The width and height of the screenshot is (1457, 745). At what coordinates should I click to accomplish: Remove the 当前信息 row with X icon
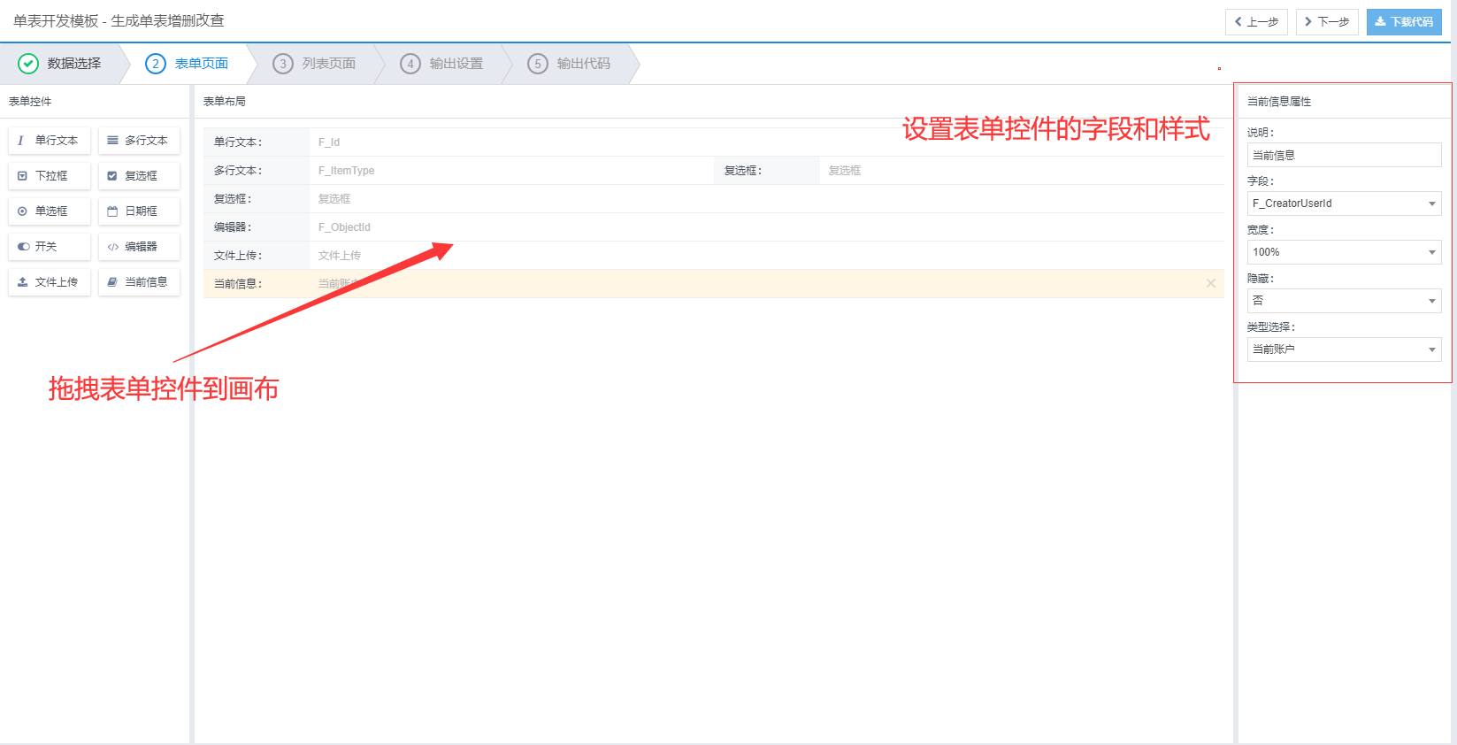(x=1210, y=283)
